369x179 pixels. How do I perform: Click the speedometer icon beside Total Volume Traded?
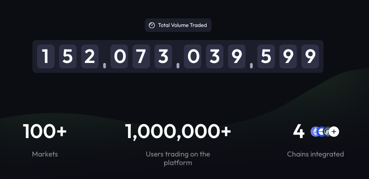click(152, 25)
